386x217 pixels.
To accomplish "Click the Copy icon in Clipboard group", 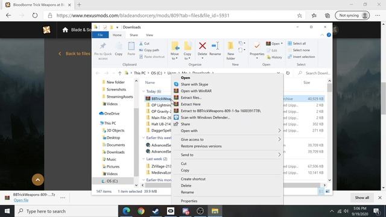I will point(119,46).
